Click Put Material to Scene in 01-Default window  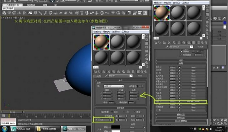click(x=159, y=43)
